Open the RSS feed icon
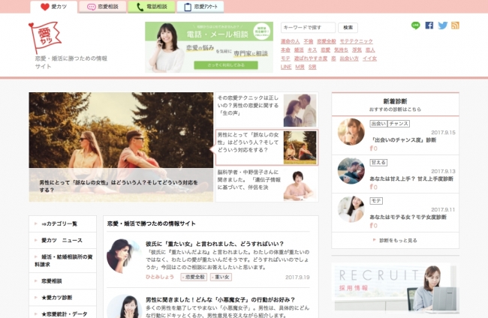Screen dimensions: 488x318 point(455,25)
